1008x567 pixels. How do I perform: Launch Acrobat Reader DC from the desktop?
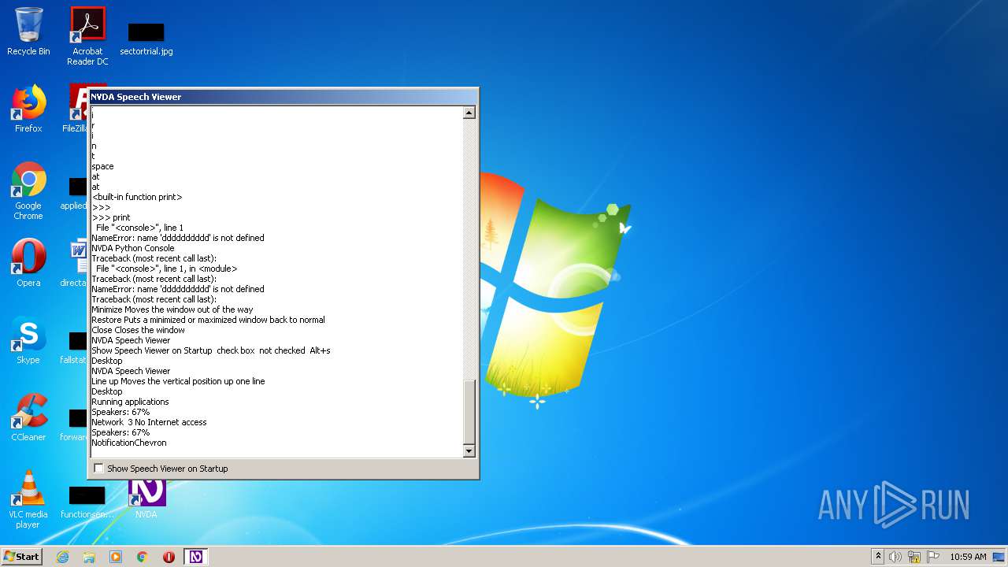pyautogui.click(x=87, y=35)
